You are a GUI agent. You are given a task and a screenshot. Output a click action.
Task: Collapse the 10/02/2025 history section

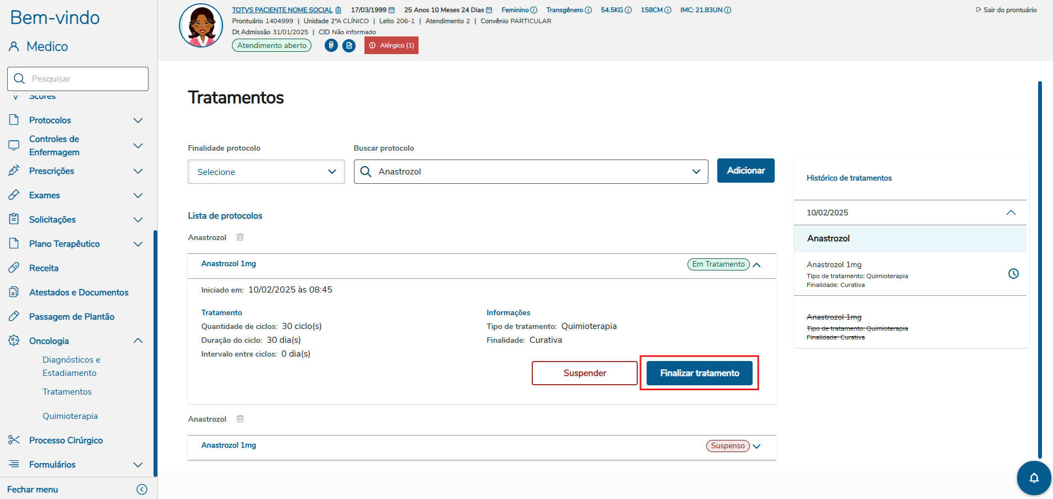pos(1010,213)
